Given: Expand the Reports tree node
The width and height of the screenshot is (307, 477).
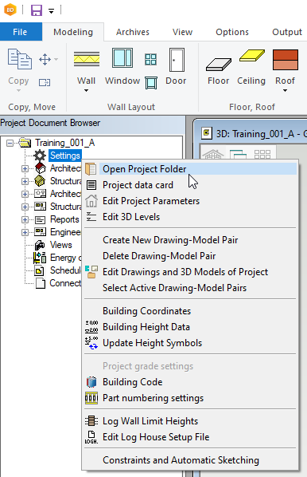Looking at the screenshot, I should coord(25,219).
